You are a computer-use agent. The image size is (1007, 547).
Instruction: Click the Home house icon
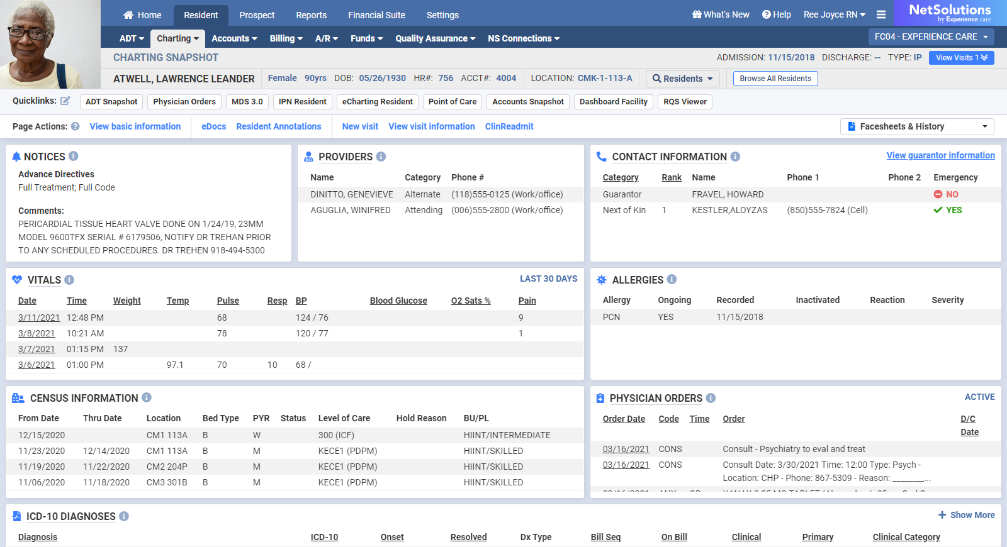[128, 15]
